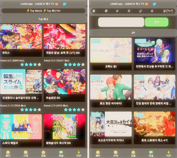Open the slime anime poster thumbnail
Screen dimensions: 177x158
click(21, 81)
